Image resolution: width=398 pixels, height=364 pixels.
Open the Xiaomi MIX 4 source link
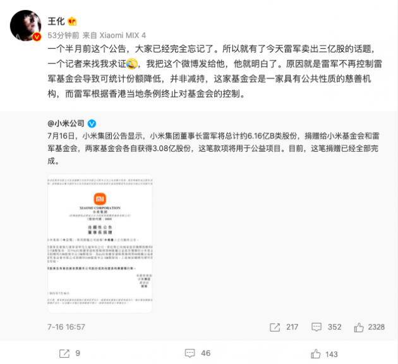[x=123, y=35]
